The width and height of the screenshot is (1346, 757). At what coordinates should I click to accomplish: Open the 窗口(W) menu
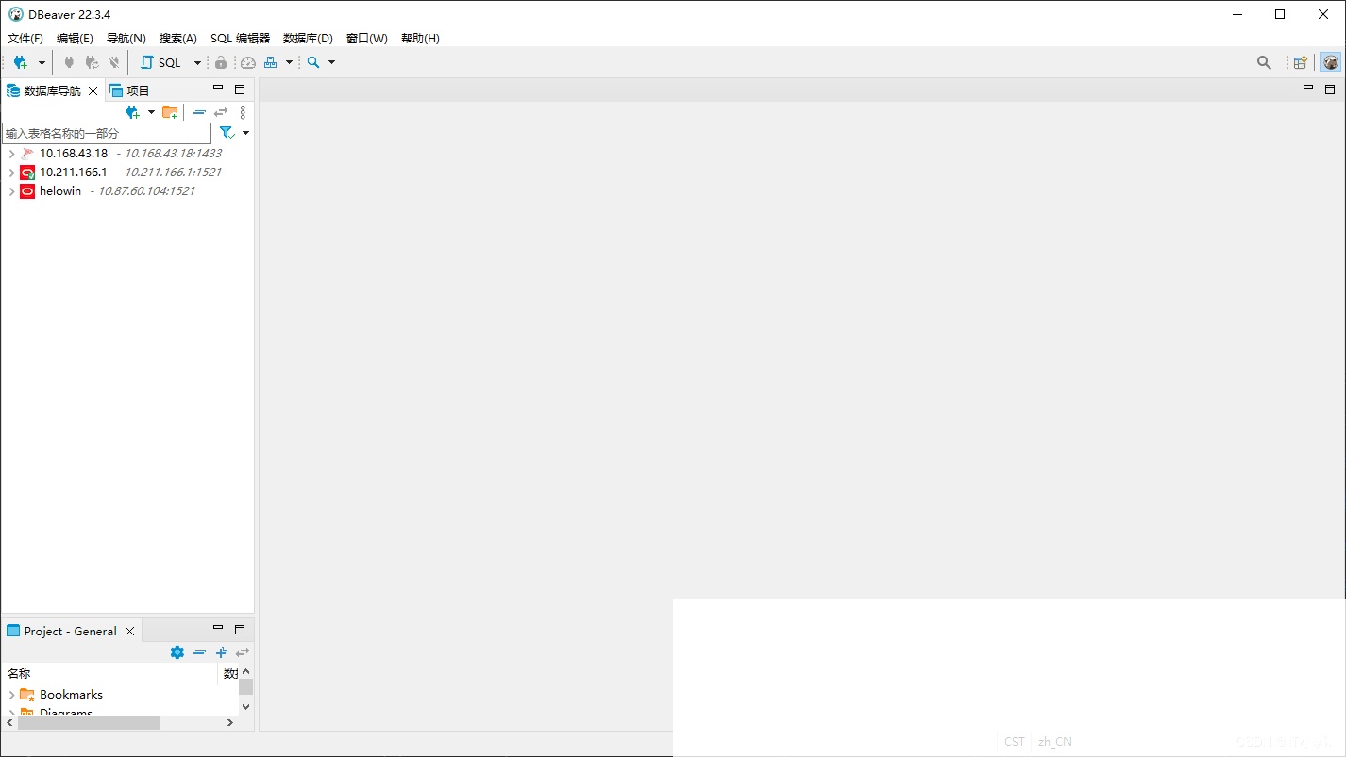click(366, 39)
